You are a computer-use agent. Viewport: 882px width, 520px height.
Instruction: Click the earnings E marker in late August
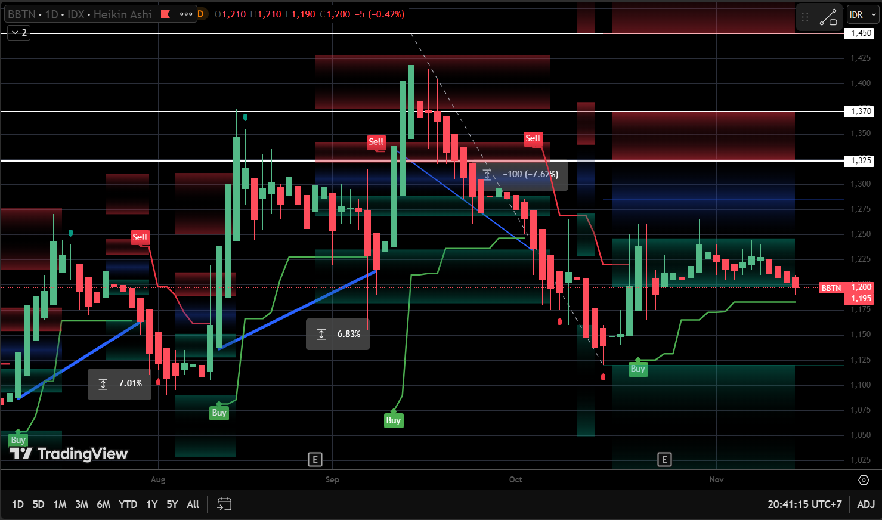315,459
